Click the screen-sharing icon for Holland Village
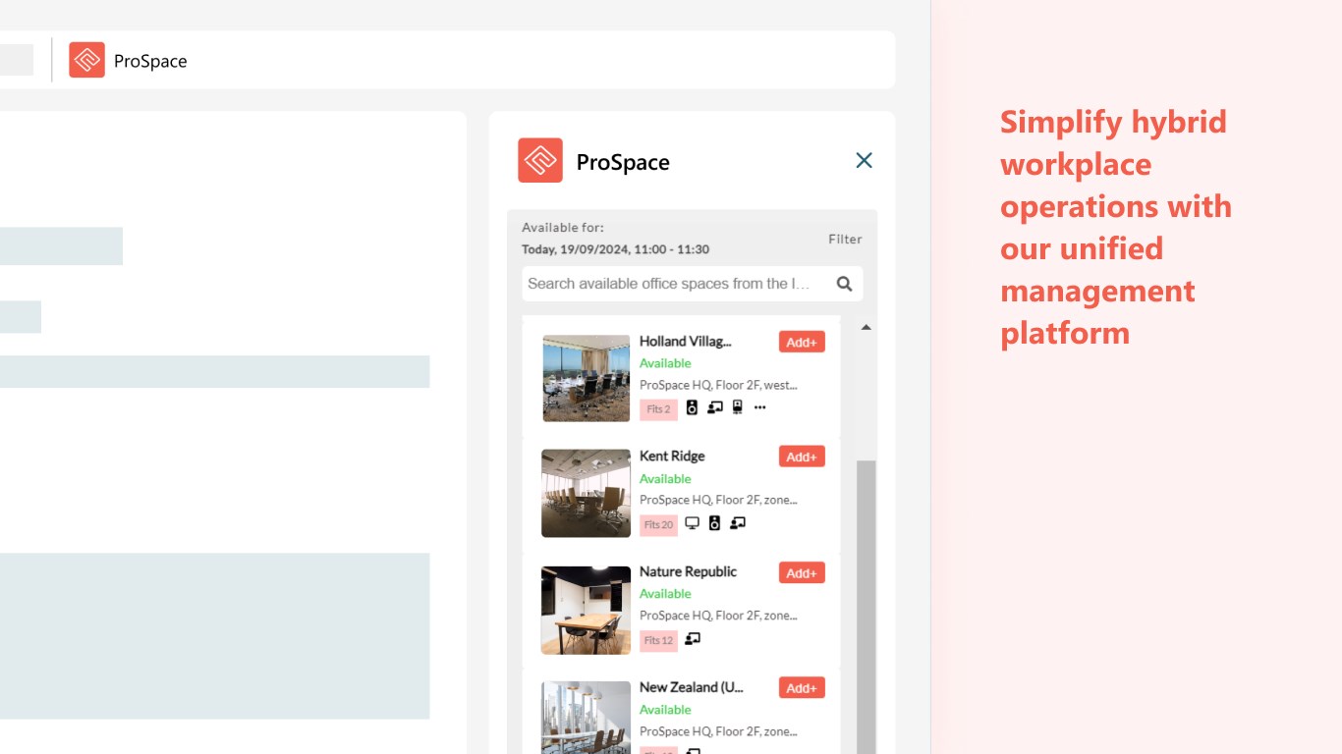Screen dimensions: 1342x754 715,407
